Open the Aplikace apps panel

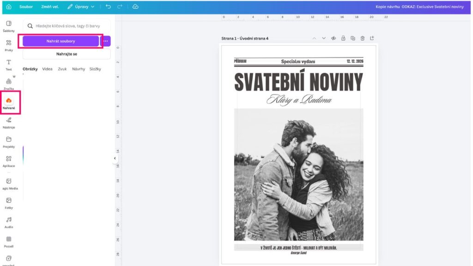click(9, 161)
